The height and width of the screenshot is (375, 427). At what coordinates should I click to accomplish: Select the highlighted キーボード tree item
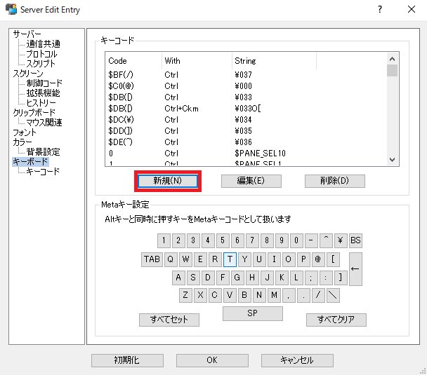(30, 162)
